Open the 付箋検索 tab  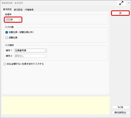[x=29, y=10]
